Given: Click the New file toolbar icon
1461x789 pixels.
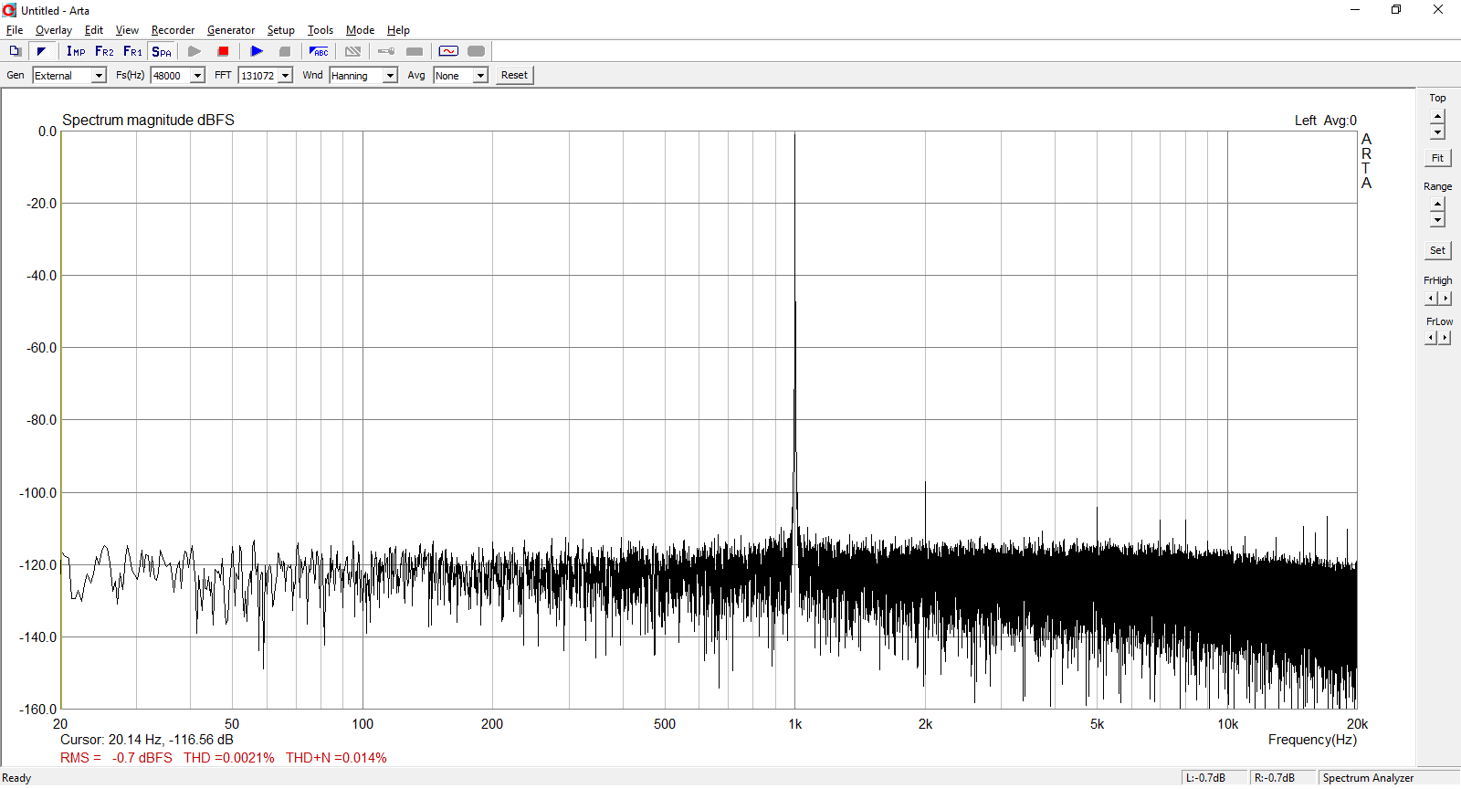Looking at the screenshot, I should pos(15,51).
